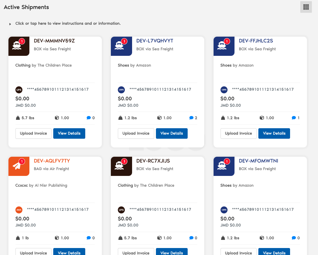Click the weight bag icon on DEV-MMMNV59Z
The image size is (318, 255).
click(x=18, y=118)
